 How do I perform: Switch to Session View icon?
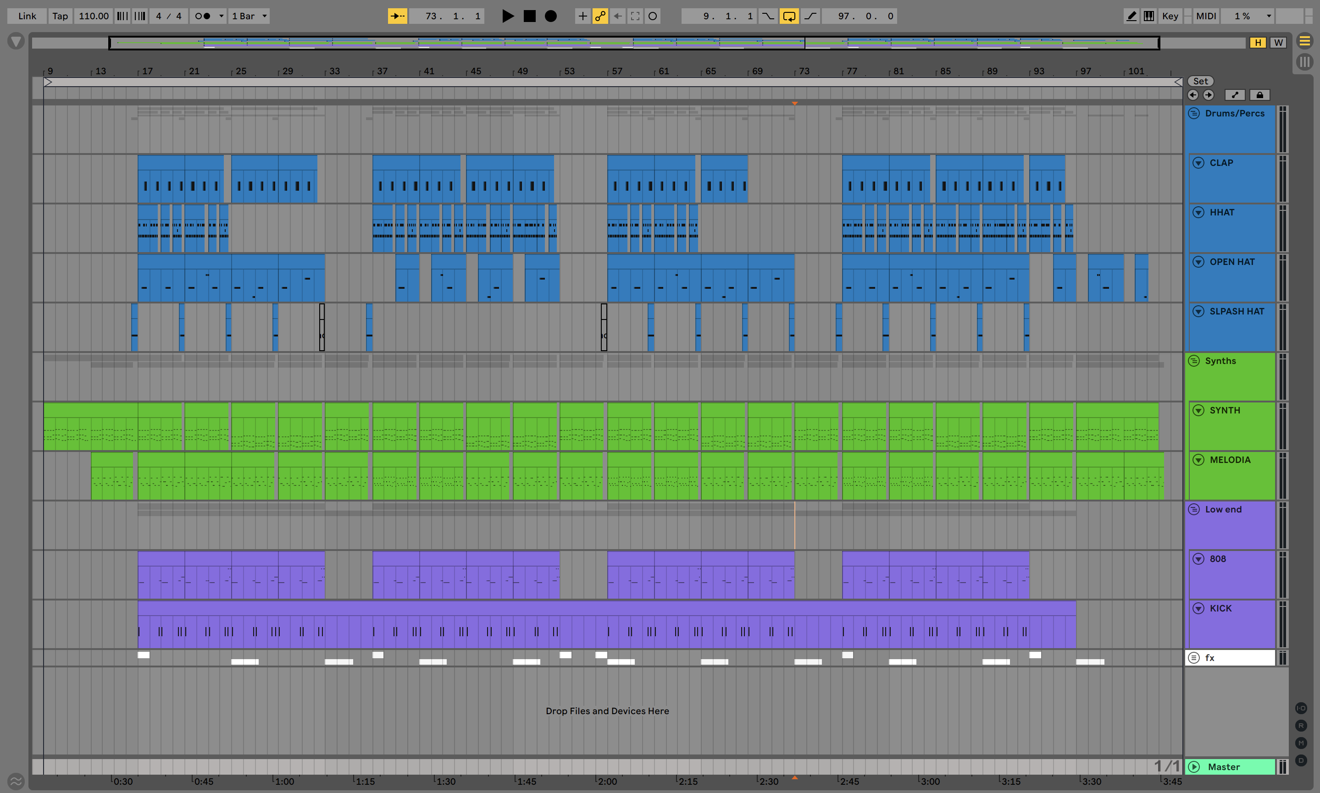[x=1305, y=62]
